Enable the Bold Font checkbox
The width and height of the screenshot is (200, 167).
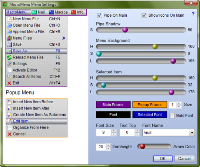[x=172, y=116]
